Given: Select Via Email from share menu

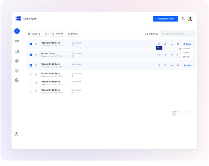Looking at the screenshot, I should click(x=185, y=48).
